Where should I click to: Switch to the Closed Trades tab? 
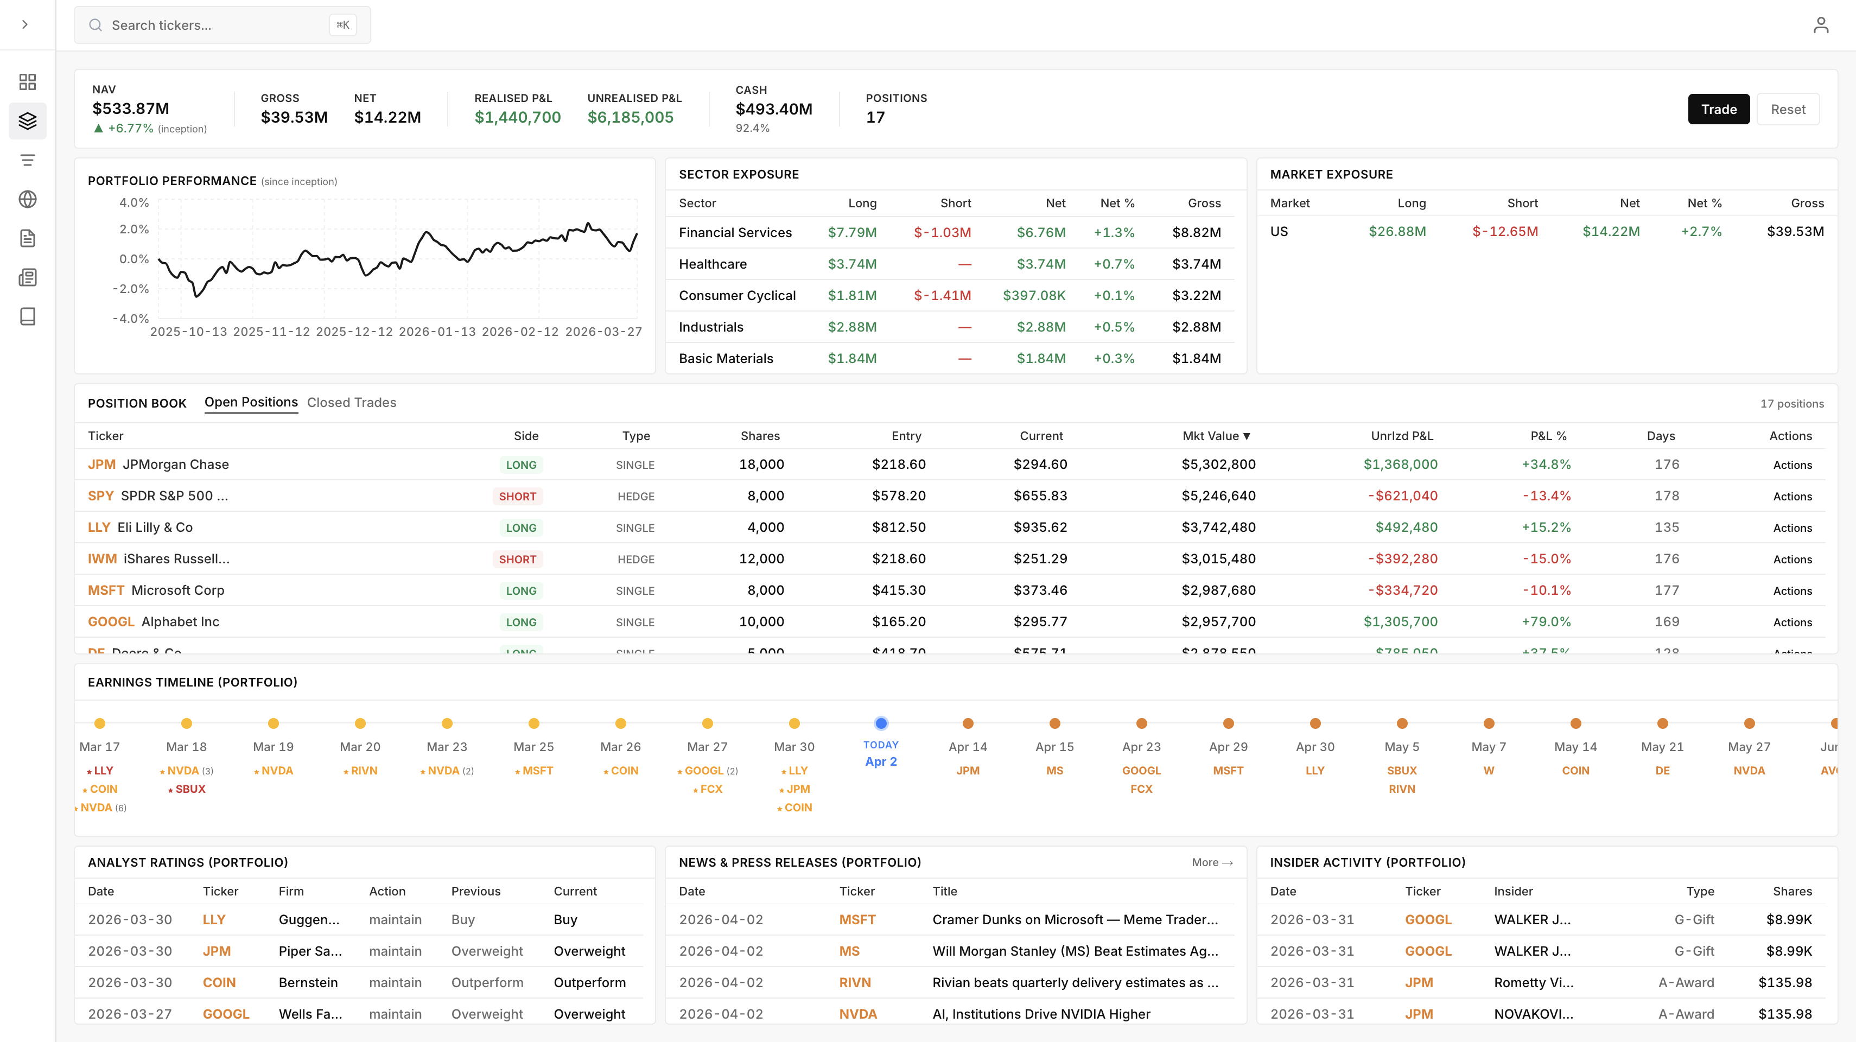pyautogui.click(x=352, y=402)
